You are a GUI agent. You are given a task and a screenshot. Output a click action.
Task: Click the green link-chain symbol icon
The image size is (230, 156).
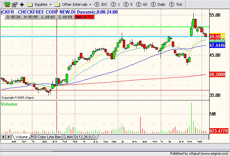pos(7,5)
